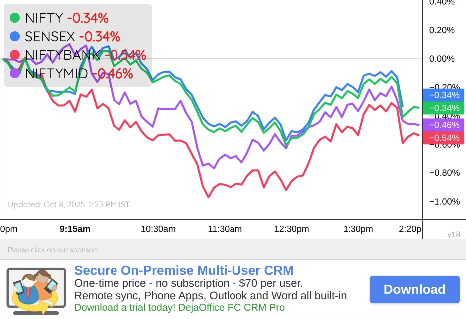The width and height of the screenshot is (466, 319).
Task: Click the blue SENSEX legend dot
Action: pos(15,36)
